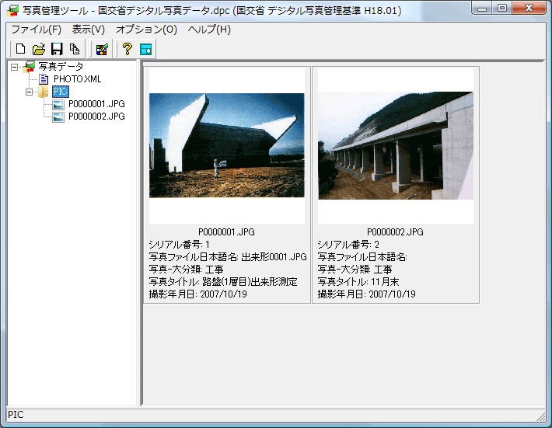
Task: Click the window resize grip in the status bar
Action: [x=541, y=416]
